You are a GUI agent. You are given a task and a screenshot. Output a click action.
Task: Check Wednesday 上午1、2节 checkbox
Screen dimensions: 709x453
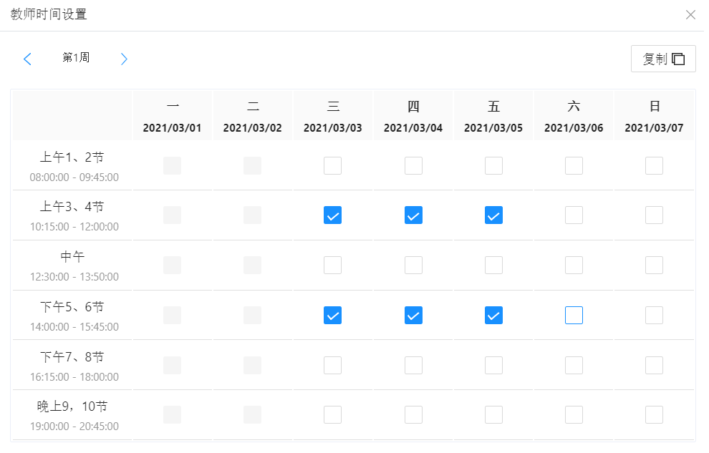coord(333,166)
